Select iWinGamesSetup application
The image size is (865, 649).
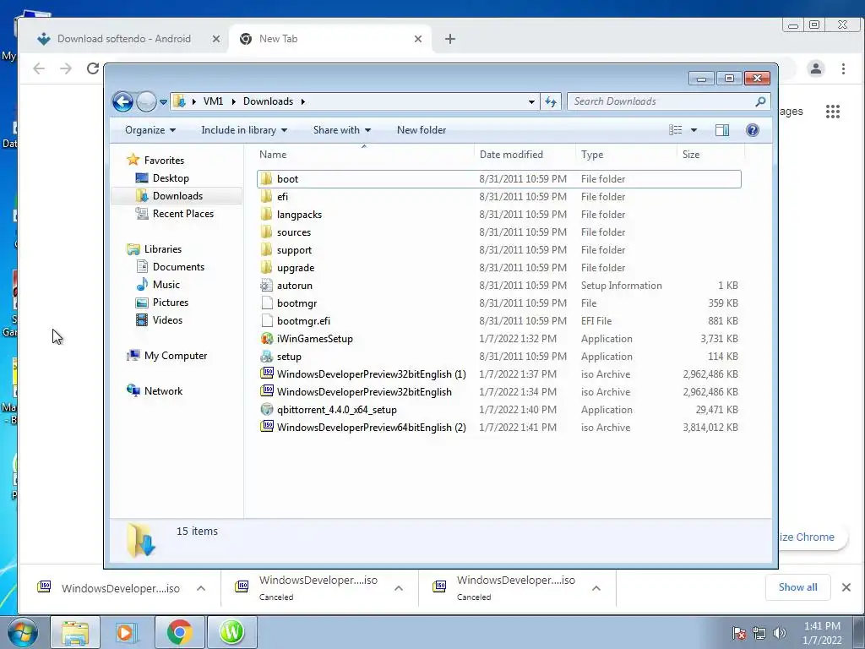[x=498, y=339]
